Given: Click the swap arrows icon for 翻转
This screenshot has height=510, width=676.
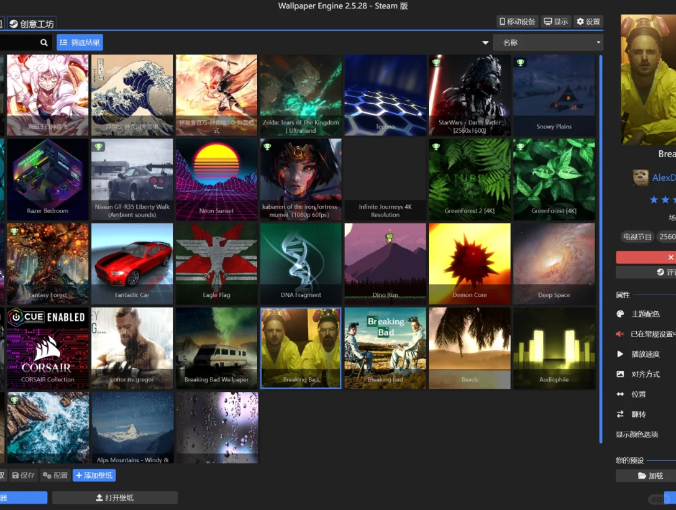Looking at the screenshot, I should point(620,414).
